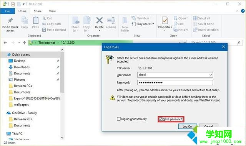Viewport: 246px width, 146px height.
Task: Open the Copy to command
Action: click(x=86, y=24)
